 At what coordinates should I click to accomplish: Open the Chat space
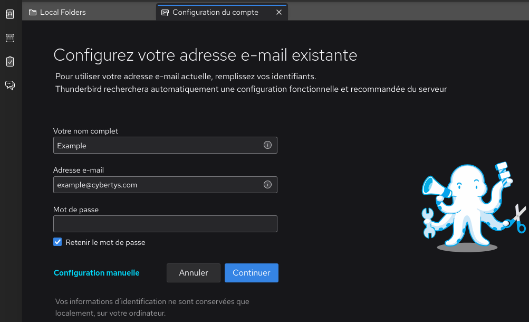(x=9, y=85)
